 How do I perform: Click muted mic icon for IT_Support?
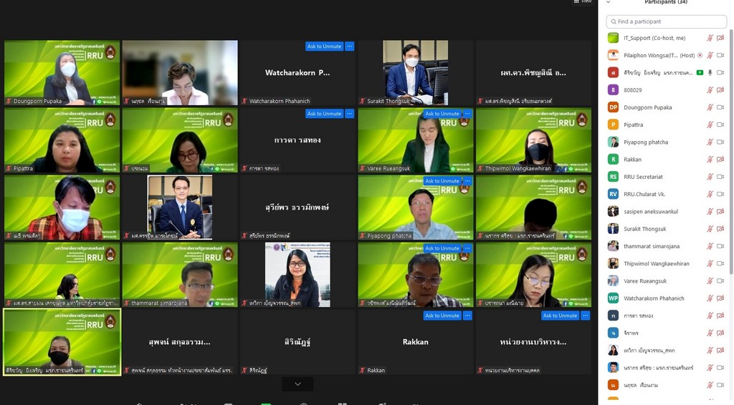(710, 38)
